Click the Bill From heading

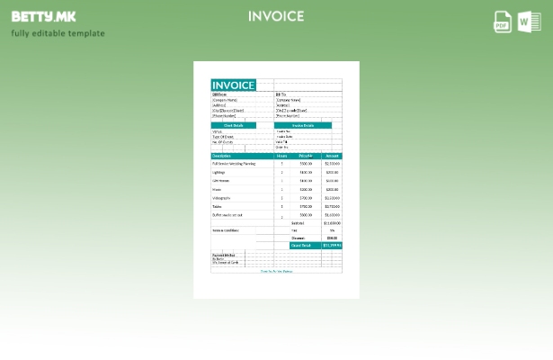pos(220,94)
